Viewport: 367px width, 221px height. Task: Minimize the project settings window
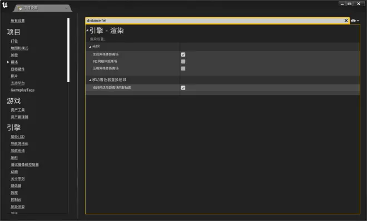pyautogui.click(x=342, y=4)
